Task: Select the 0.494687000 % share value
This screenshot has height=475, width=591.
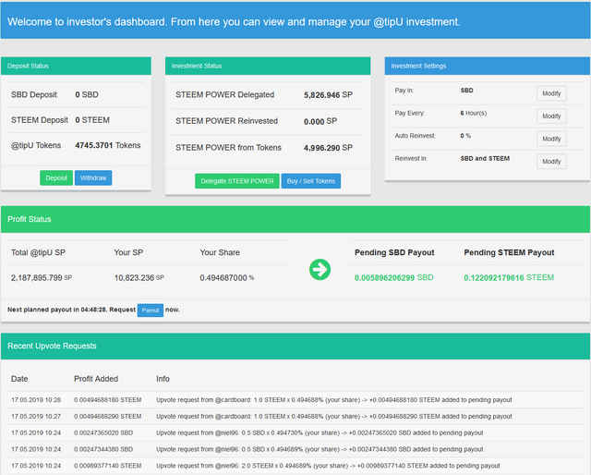Action: click(227, 277)
